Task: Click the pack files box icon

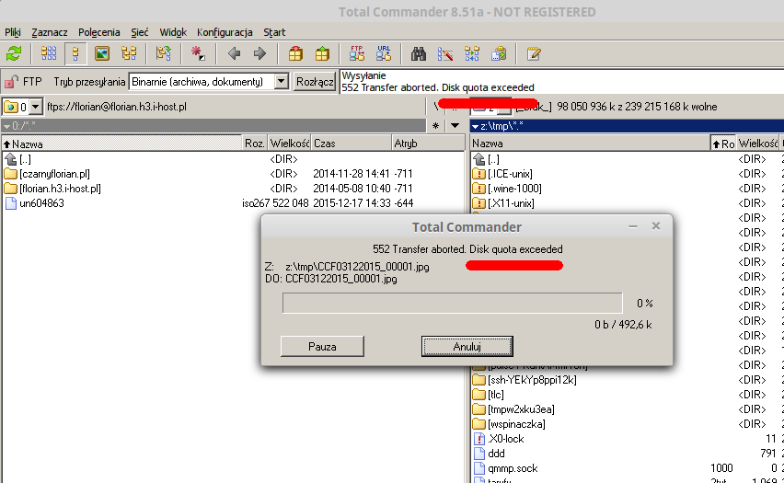Action: point(295,53)
